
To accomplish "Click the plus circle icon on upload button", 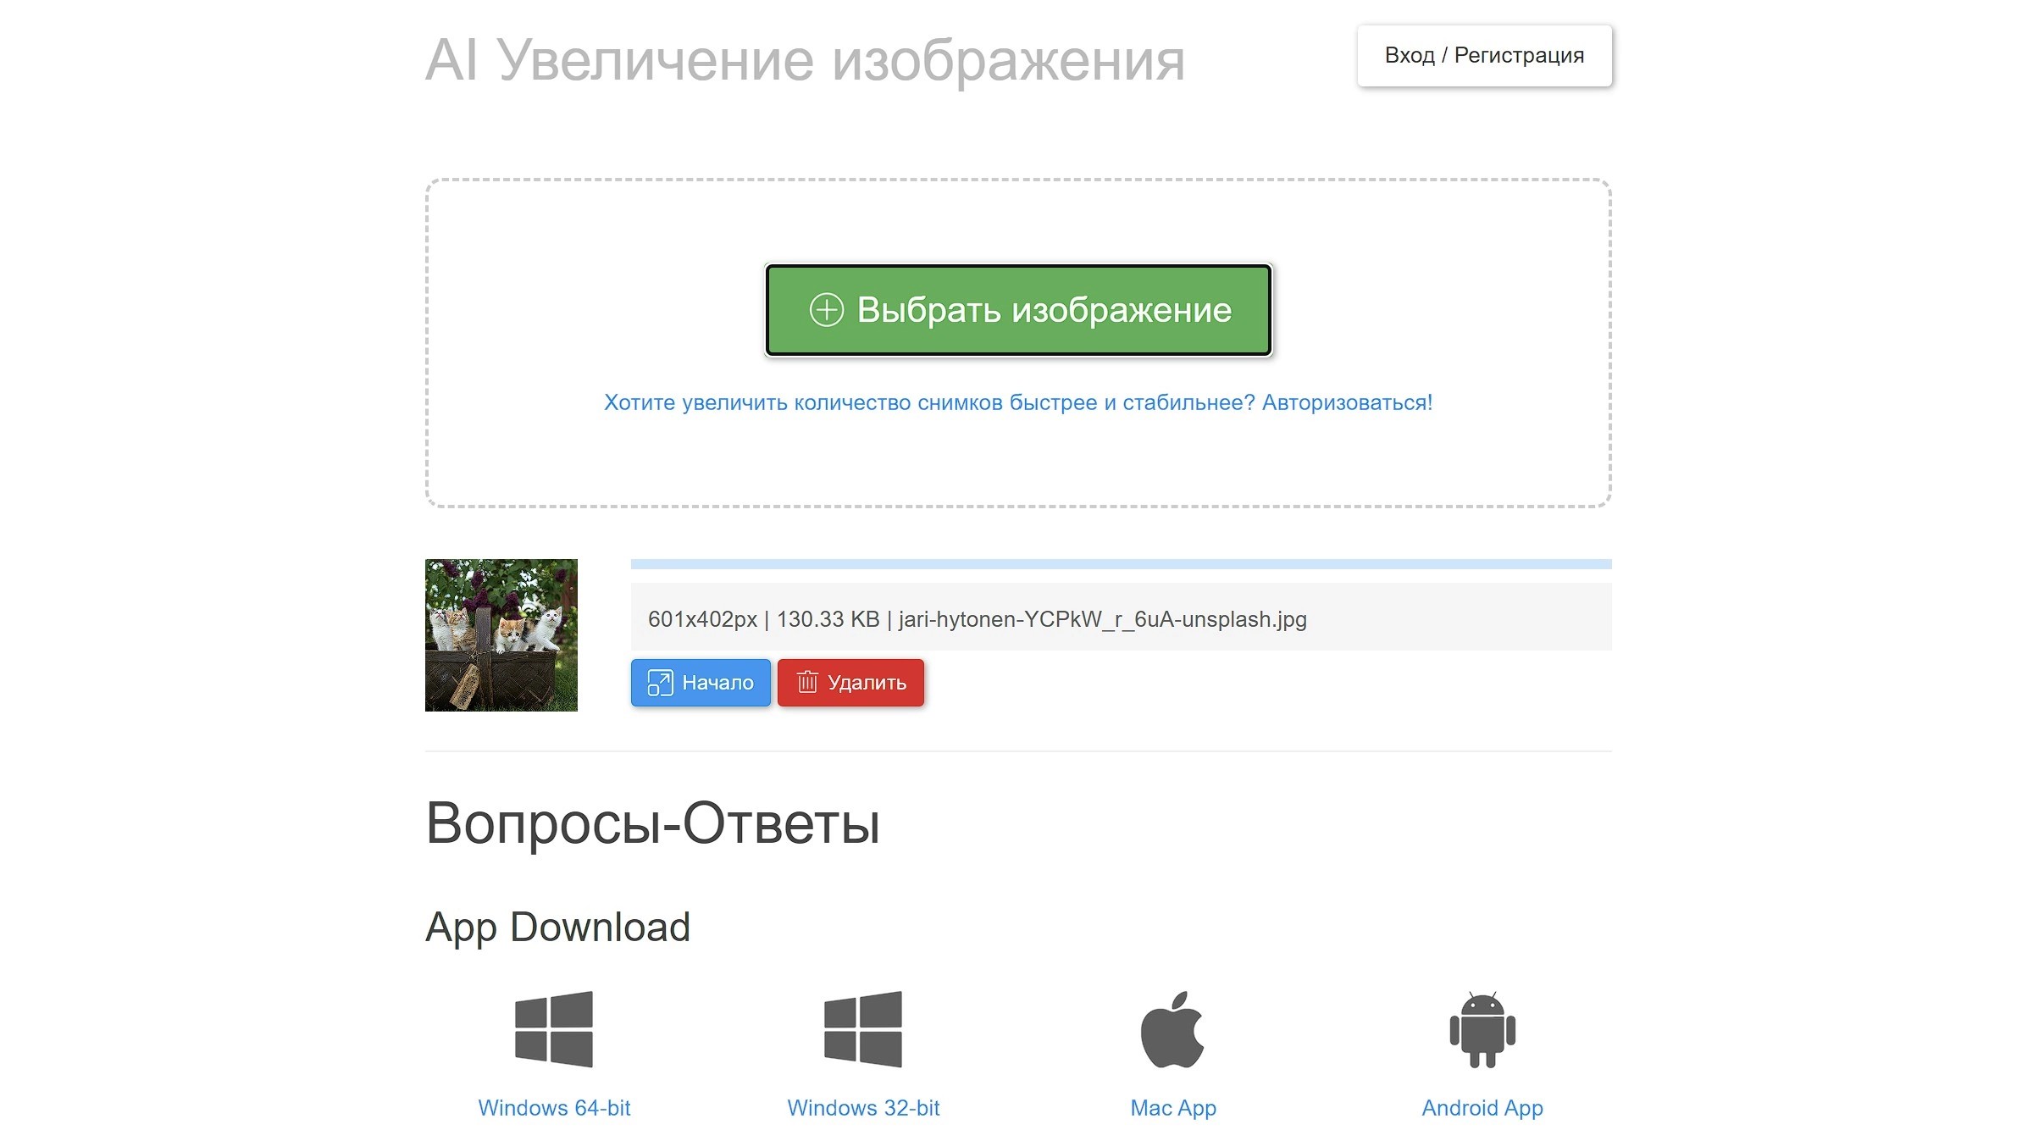I will coord(826,310).
